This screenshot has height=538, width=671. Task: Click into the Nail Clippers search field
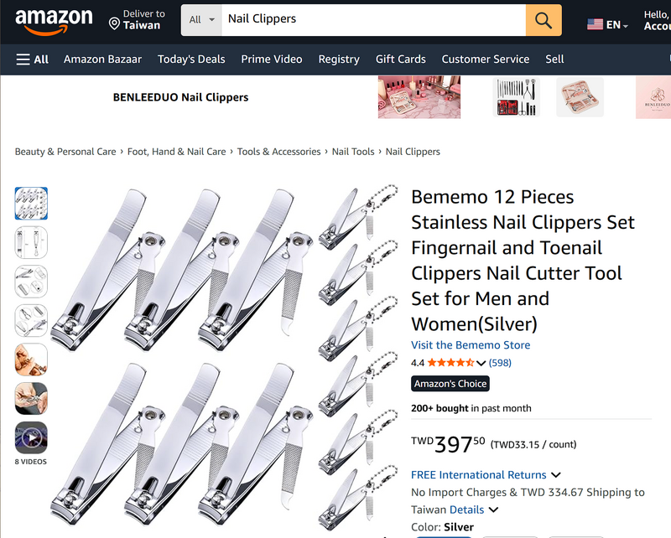coord(372,19)
